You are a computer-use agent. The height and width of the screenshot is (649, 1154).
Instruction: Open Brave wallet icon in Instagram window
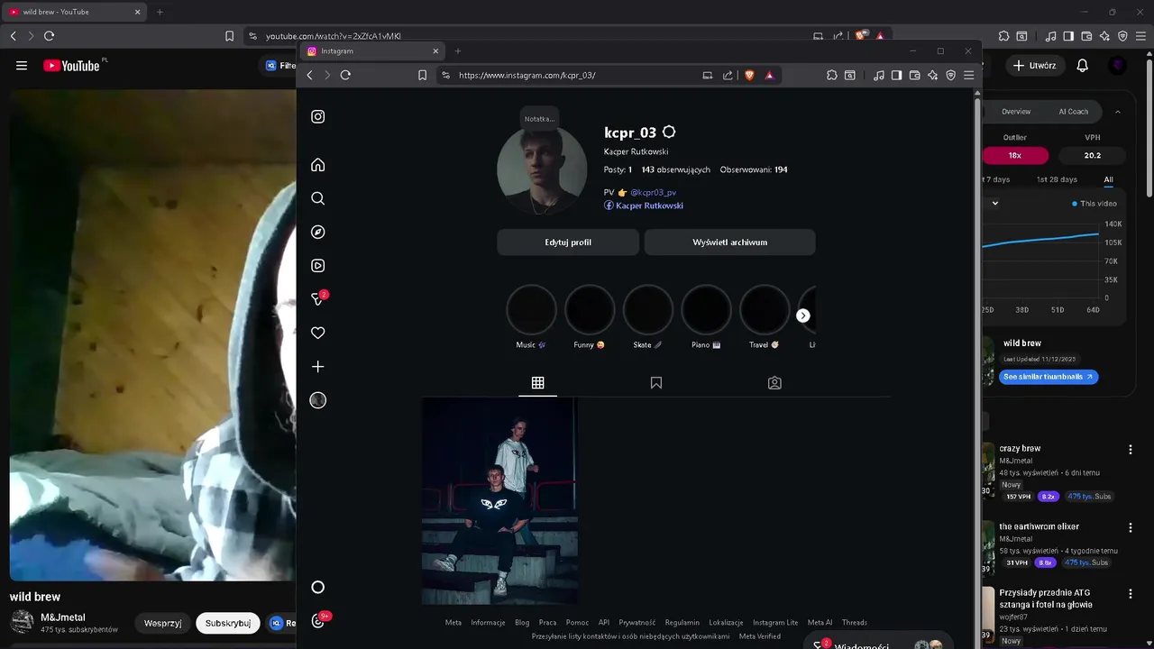[914, 75]
